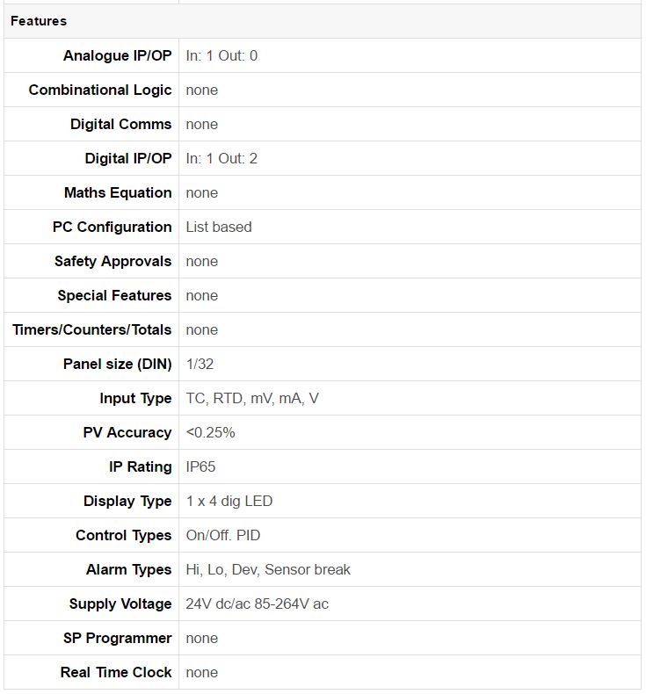Click the Maths Equation label
The image size is (646, 694).
tap(118, 192)
